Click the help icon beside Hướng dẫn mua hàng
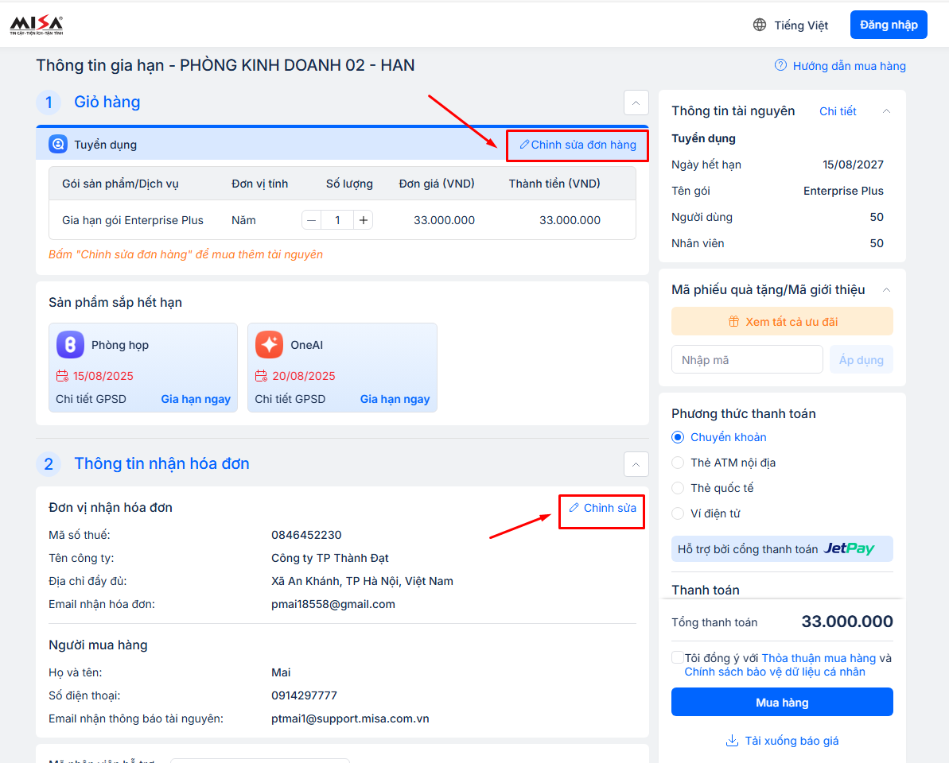 [x=781, y=65]
